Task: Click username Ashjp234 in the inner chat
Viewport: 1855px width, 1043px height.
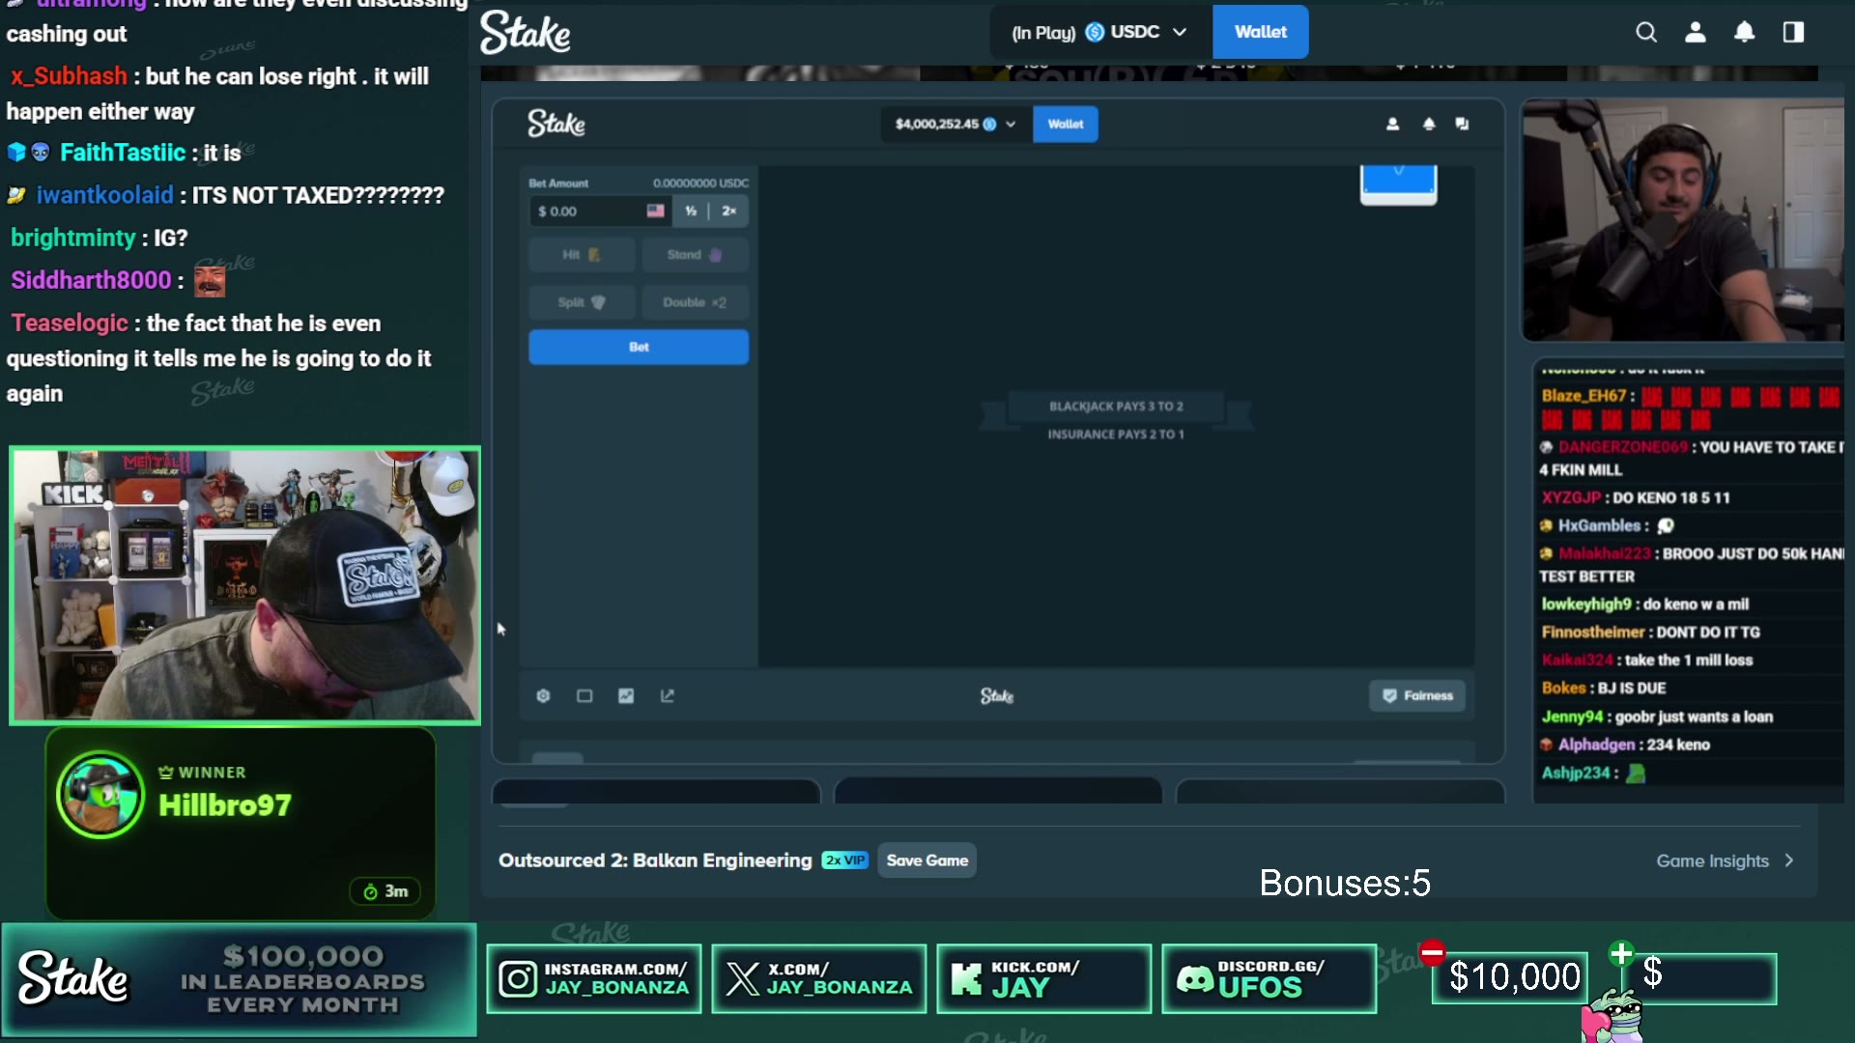Action: pos(1576,773)
